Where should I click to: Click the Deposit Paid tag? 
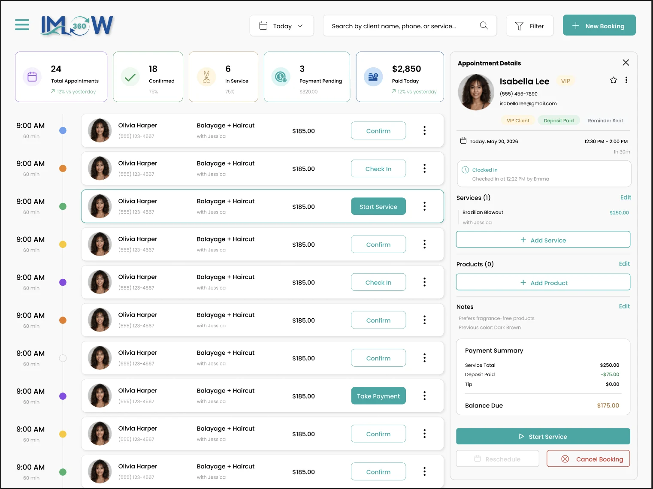[x=559, y=121]
